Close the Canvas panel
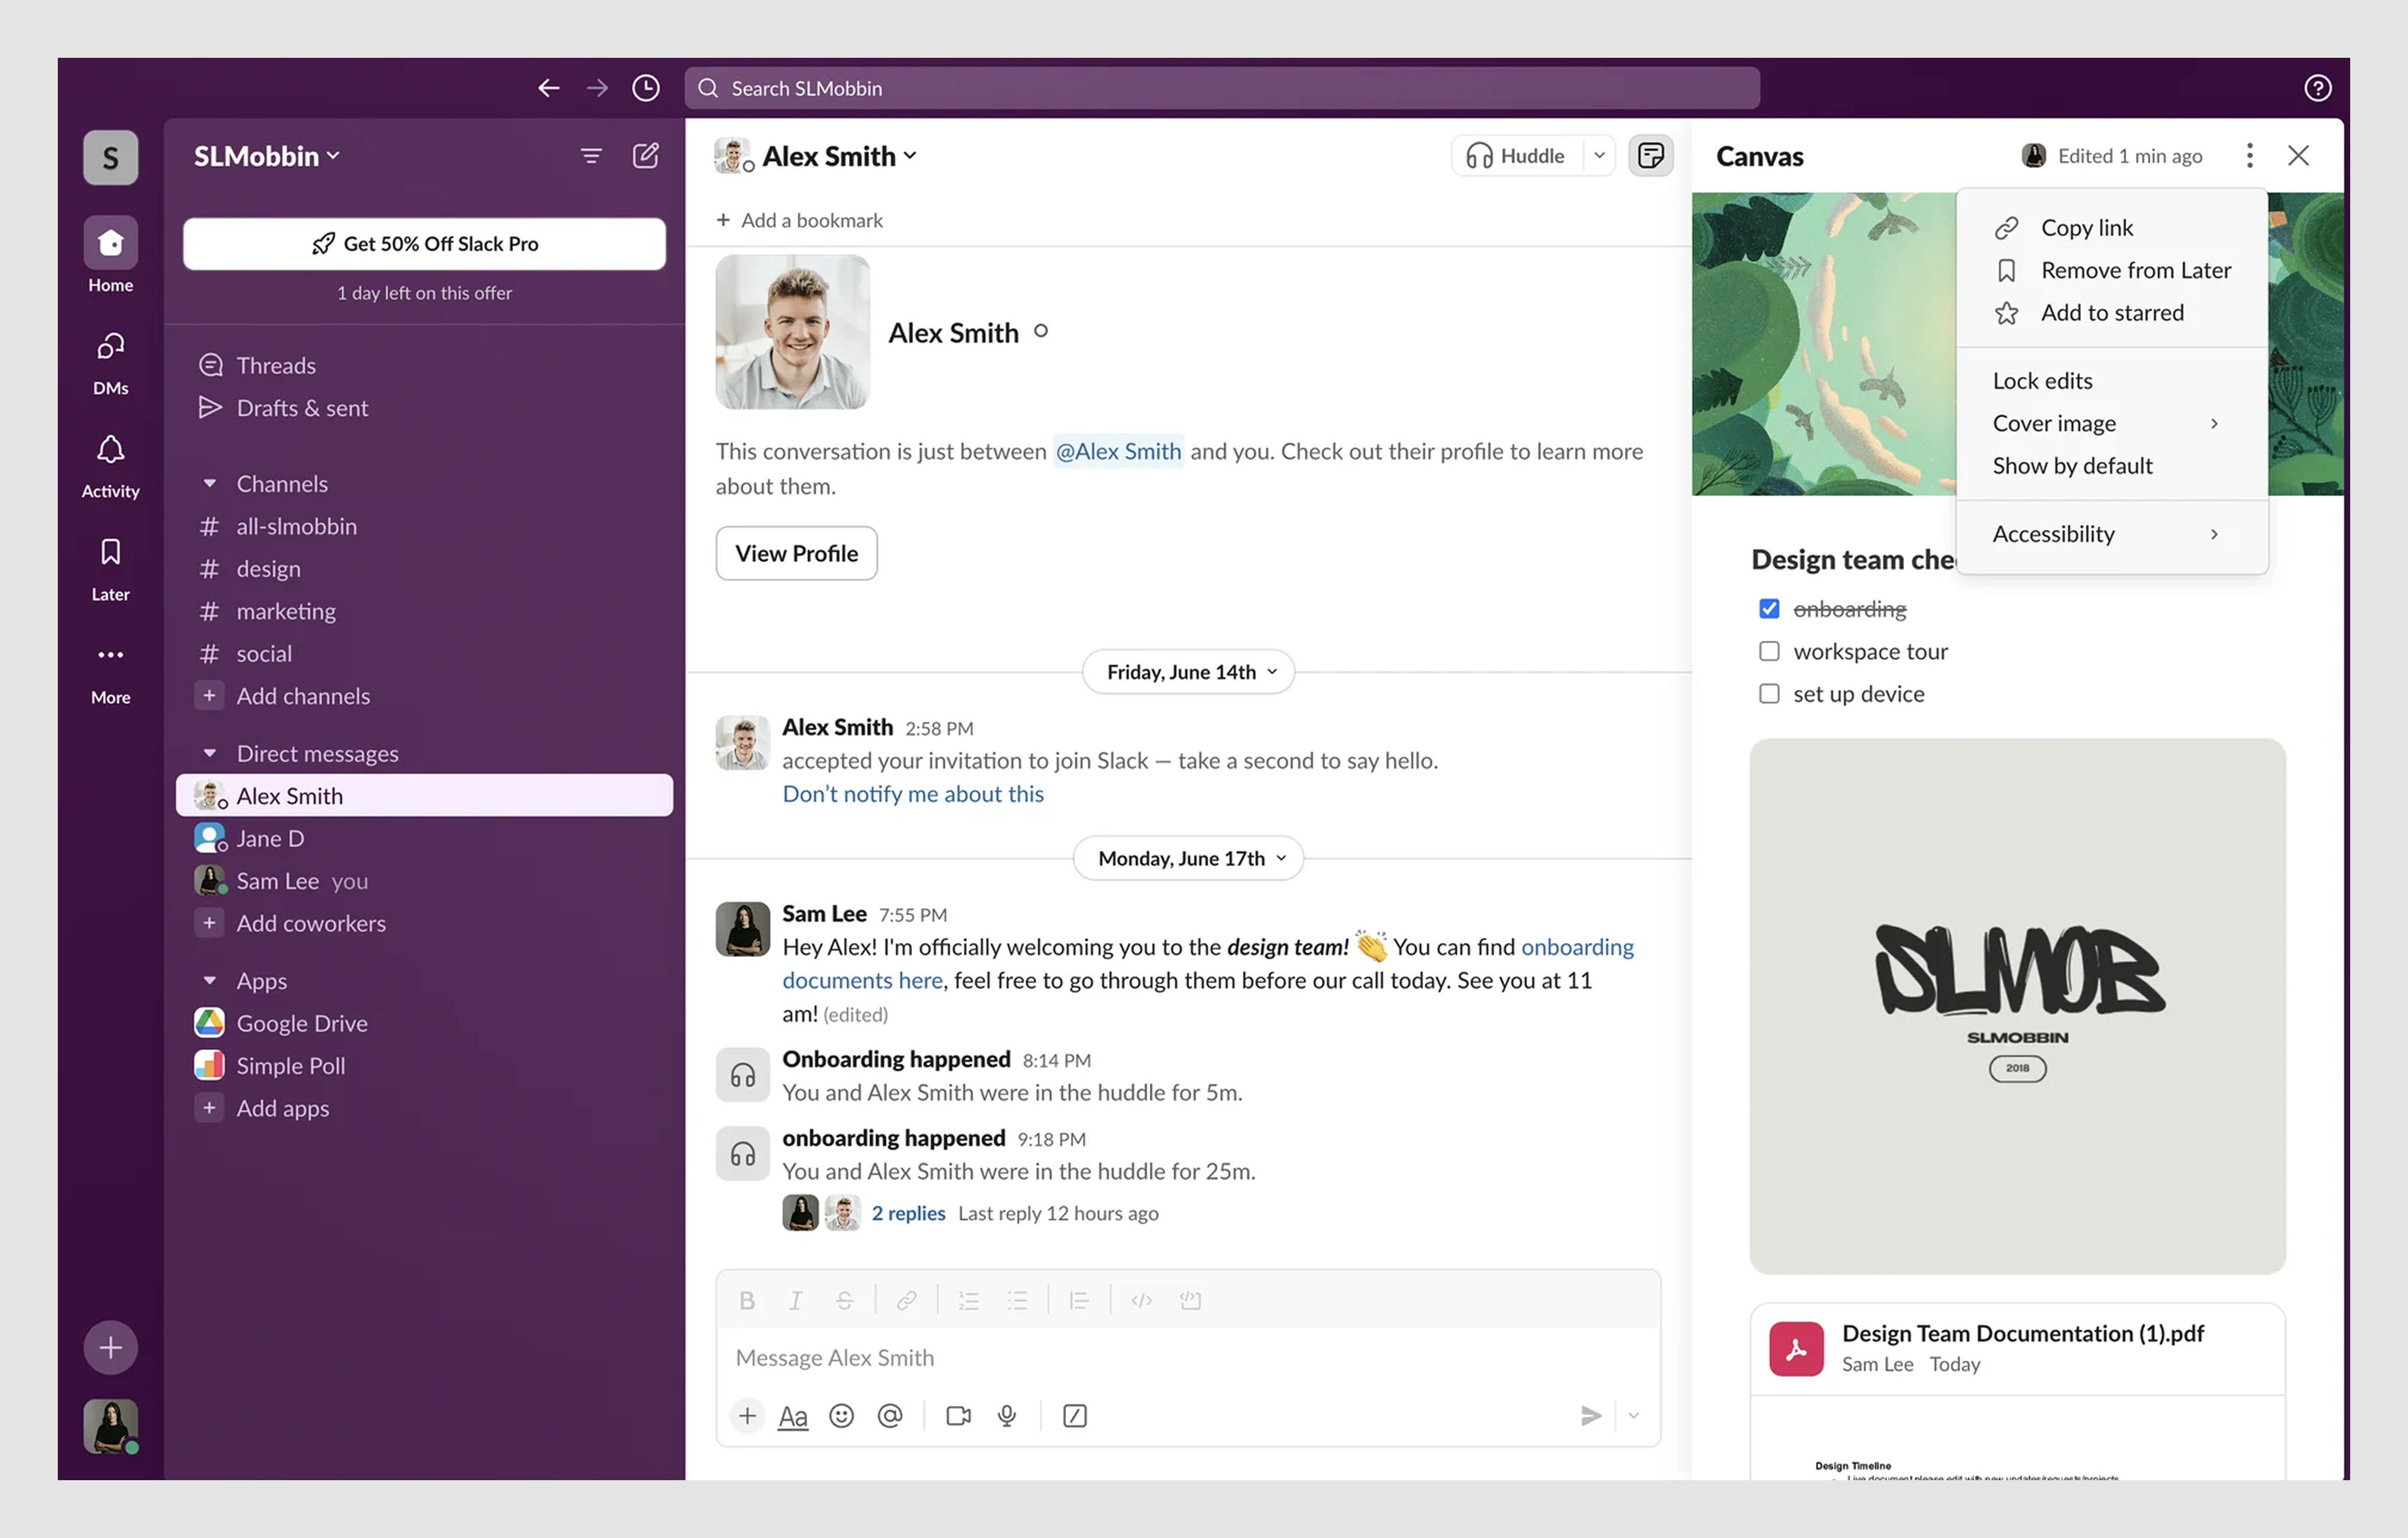 (x=2298, y=156)
